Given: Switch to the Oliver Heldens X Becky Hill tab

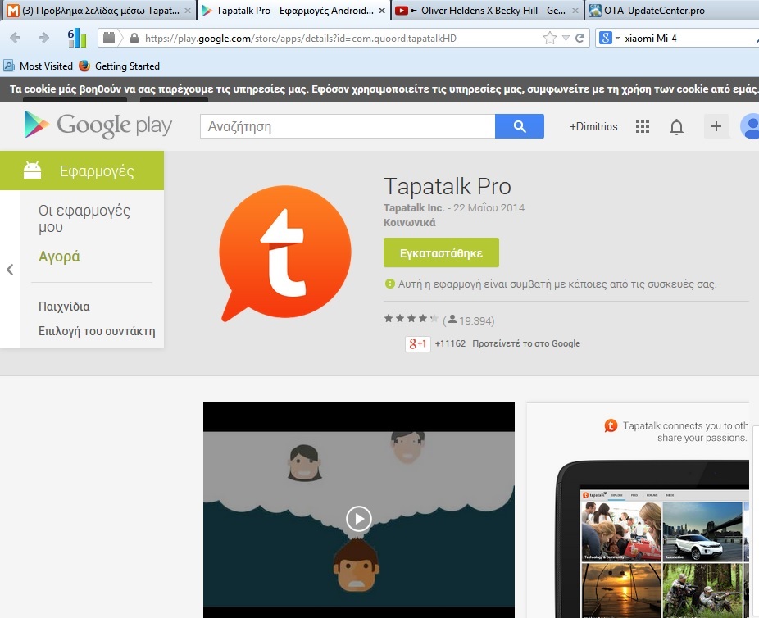Looking at the screenshot, I should coord(487,10).
